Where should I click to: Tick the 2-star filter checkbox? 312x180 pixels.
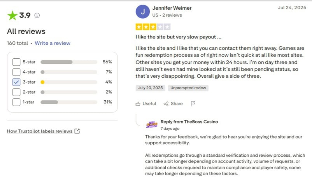click(x=16, y=92)
